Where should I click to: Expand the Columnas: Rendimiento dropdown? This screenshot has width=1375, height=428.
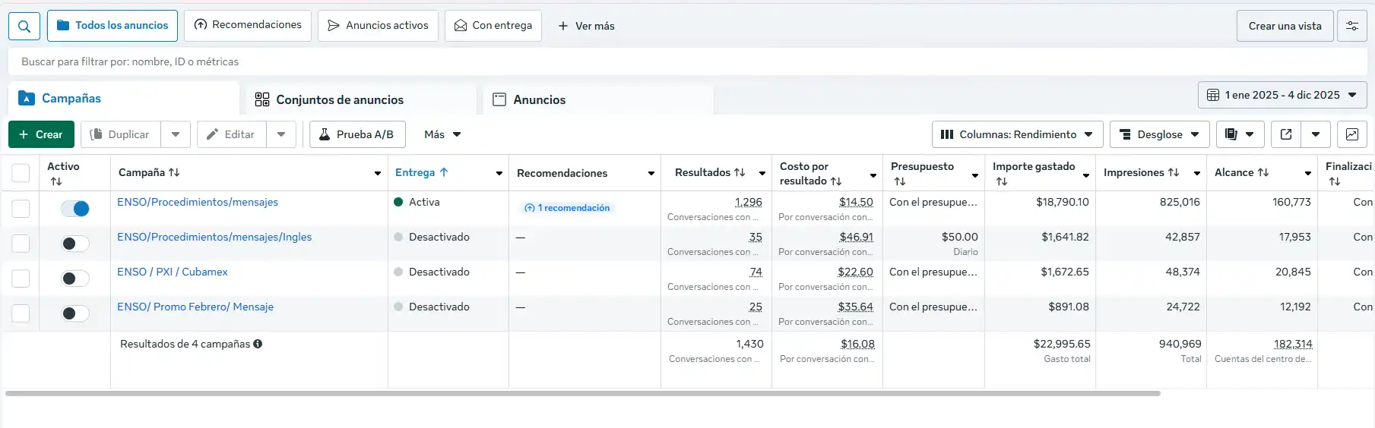tap(1017, 134)
